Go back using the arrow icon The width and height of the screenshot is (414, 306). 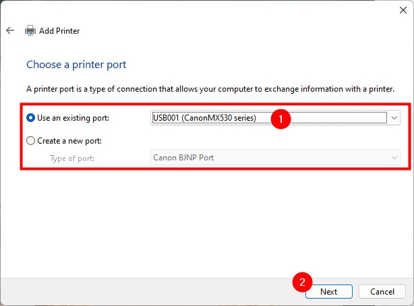point(10,30)
